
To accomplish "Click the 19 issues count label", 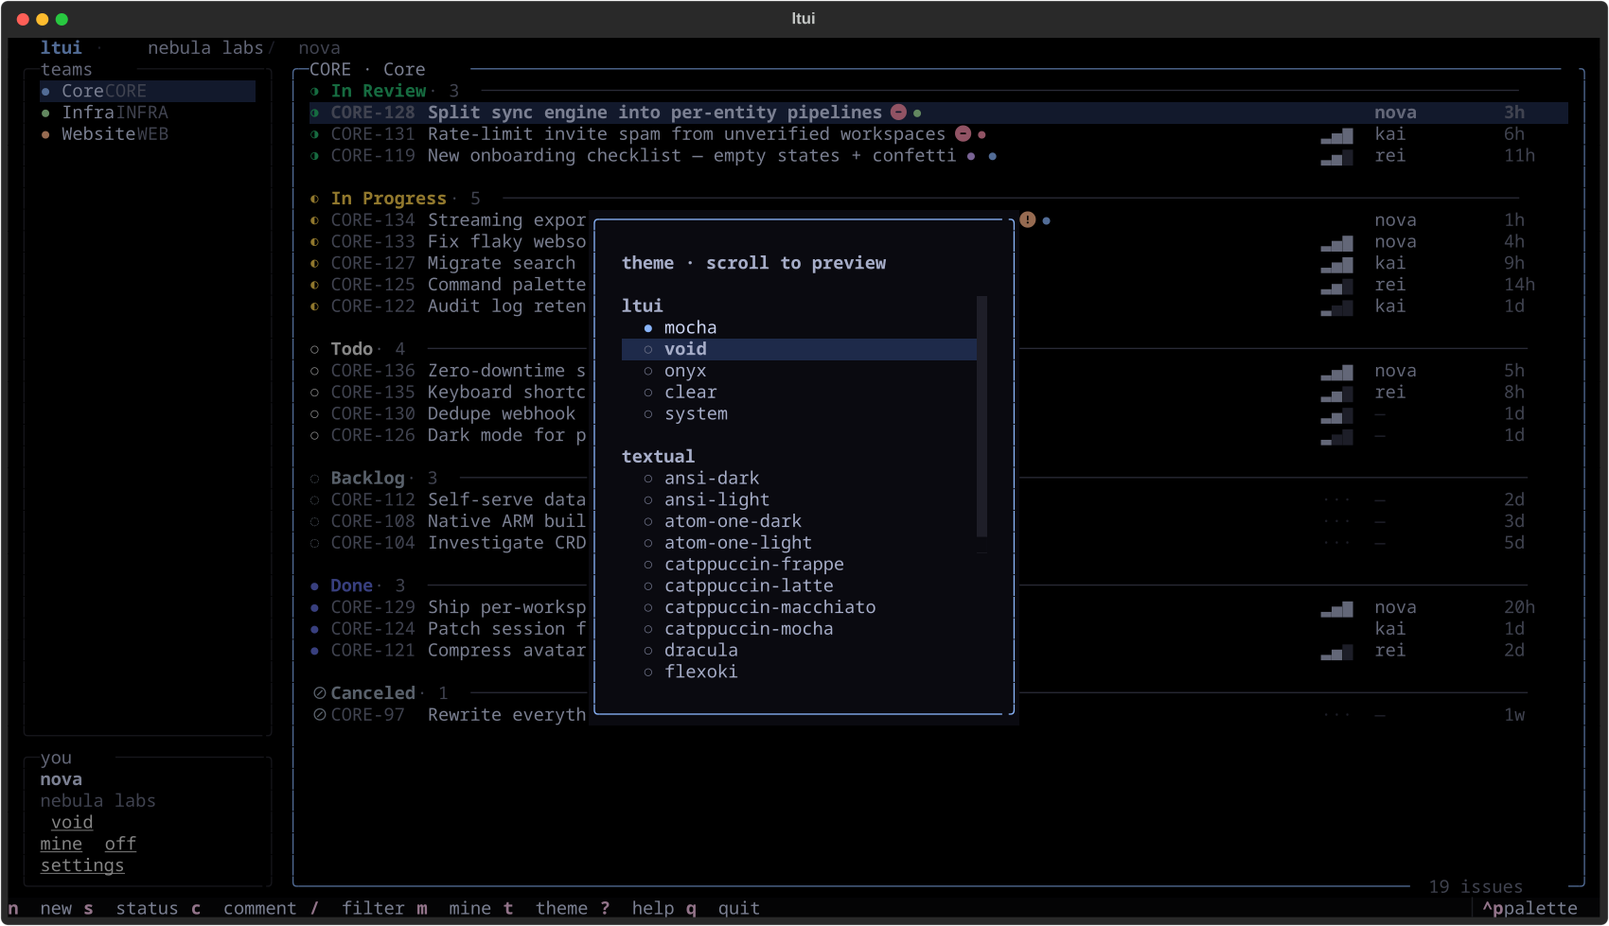I will pyautogui.click(x=1476, y=887).
